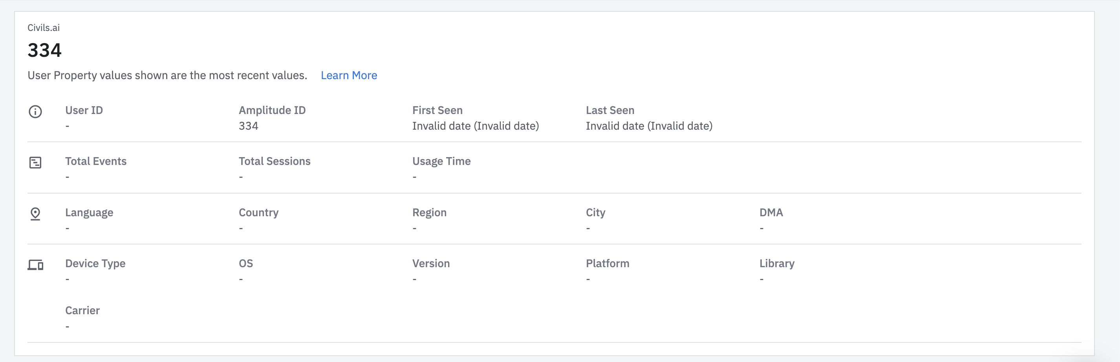1120x362 pixels.
Task: Click the Total Sessions label
Action: coord(275,161)
